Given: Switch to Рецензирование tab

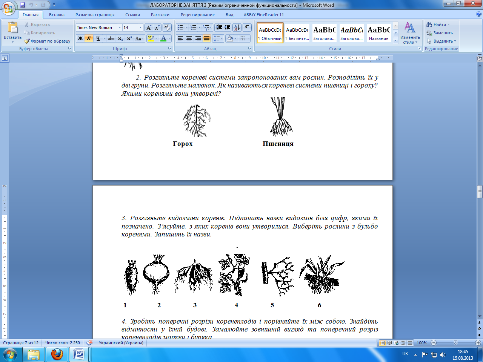Looking at the screenshot, I should [197, 15].
